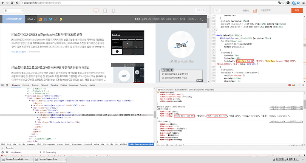Open the yellow KakaoTalk icon in blog header
This screenshot has height=163, width=306.
tap(61, 19)
